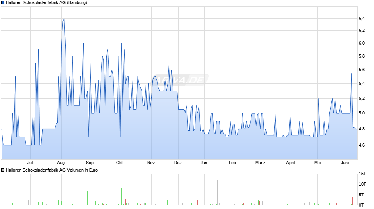
Task: Click the 'März' month label
Action: [260, 163]
